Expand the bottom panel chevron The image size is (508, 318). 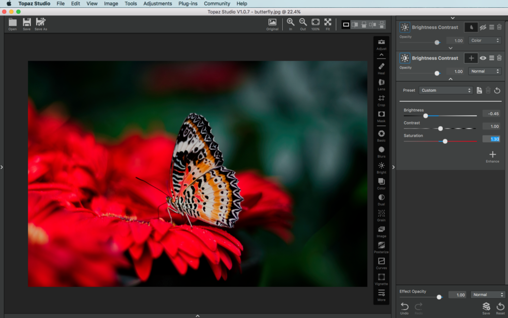(x=197, y=316)
